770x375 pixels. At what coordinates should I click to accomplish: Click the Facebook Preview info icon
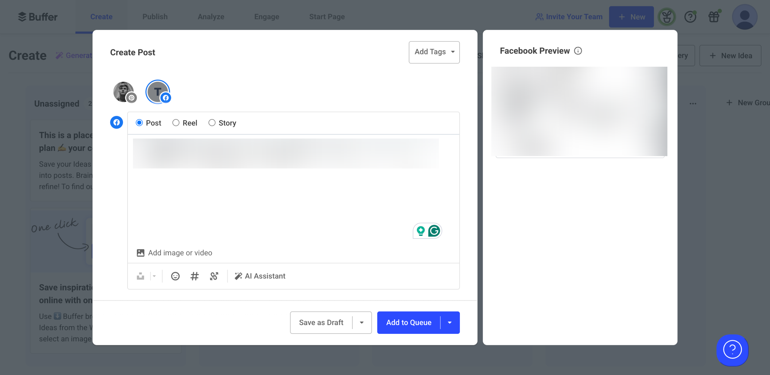(x=578, y=51)
